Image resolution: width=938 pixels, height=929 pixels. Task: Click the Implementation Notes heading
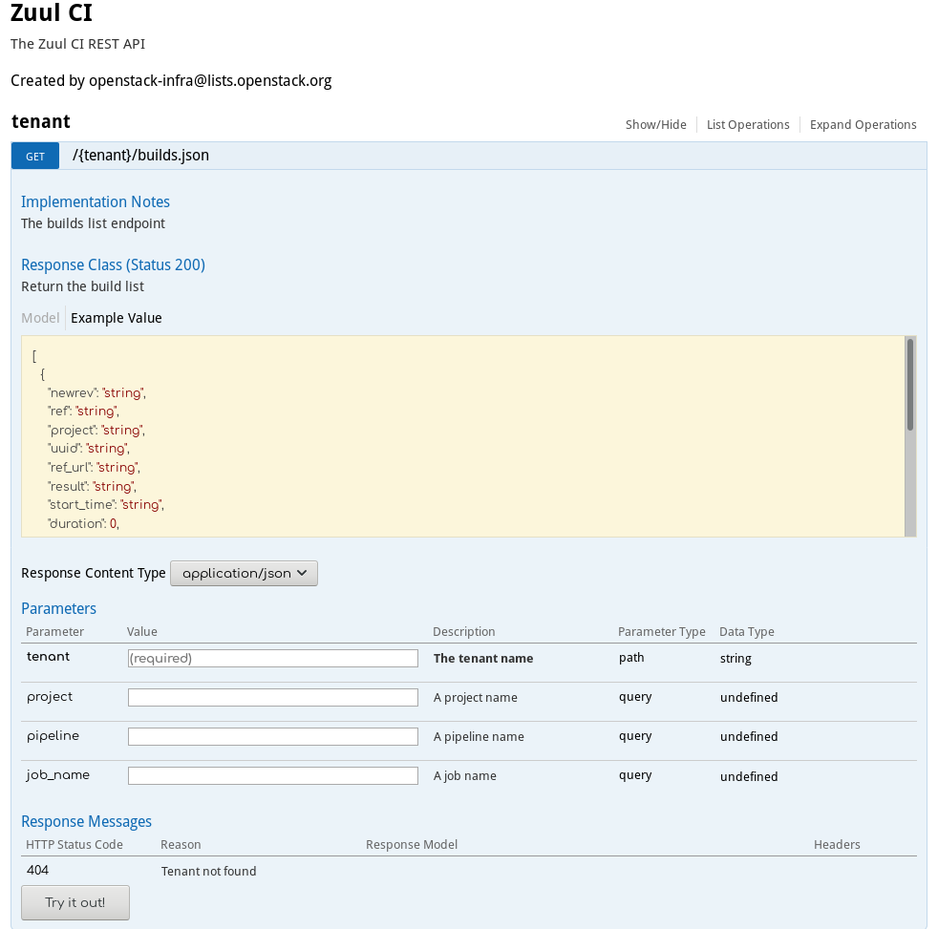point(96,202)
